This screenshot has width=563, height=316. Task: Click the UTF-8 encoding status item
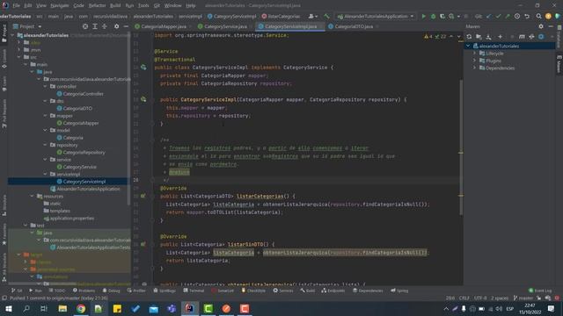pyautogui.click(x=480, y=298)
